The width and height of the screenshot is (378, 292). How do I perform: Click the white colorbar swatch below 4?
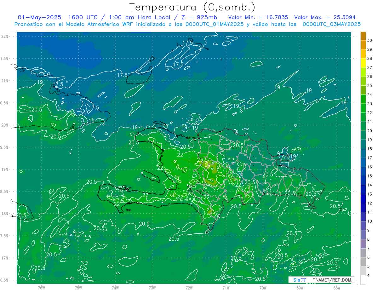363,280
